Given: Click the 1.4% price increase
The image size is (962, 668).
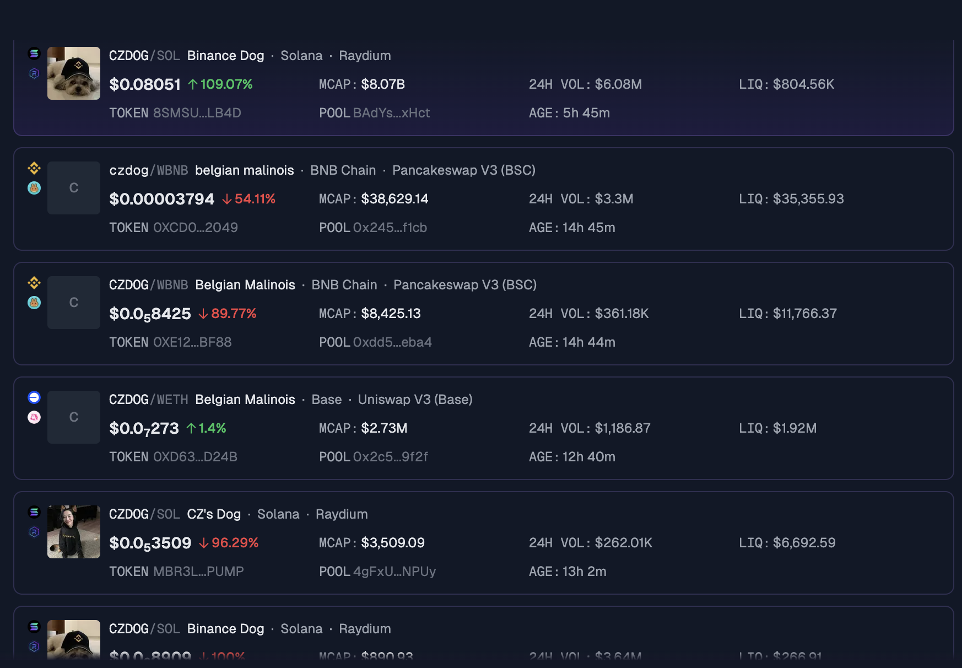Looking at the screenshot, I should coord(207,428).
